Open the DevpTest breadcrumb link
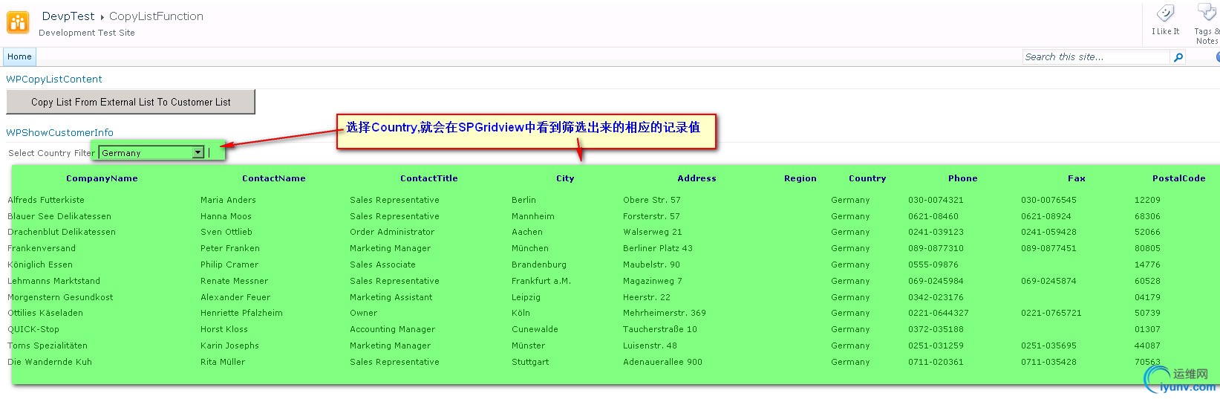 point(68,16)
